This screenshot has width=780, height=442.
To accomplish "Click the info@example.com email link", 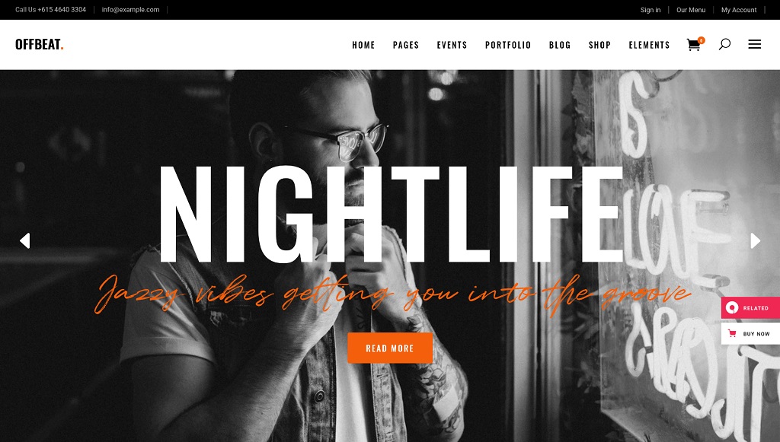I will [130, 9].
